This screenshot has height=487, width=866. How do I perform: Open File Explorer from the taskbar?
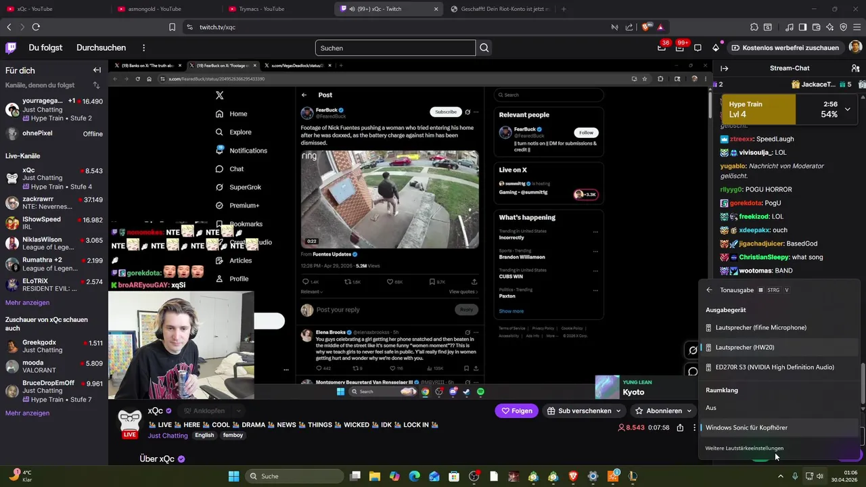pyautogui.click(x=375, y=476)
